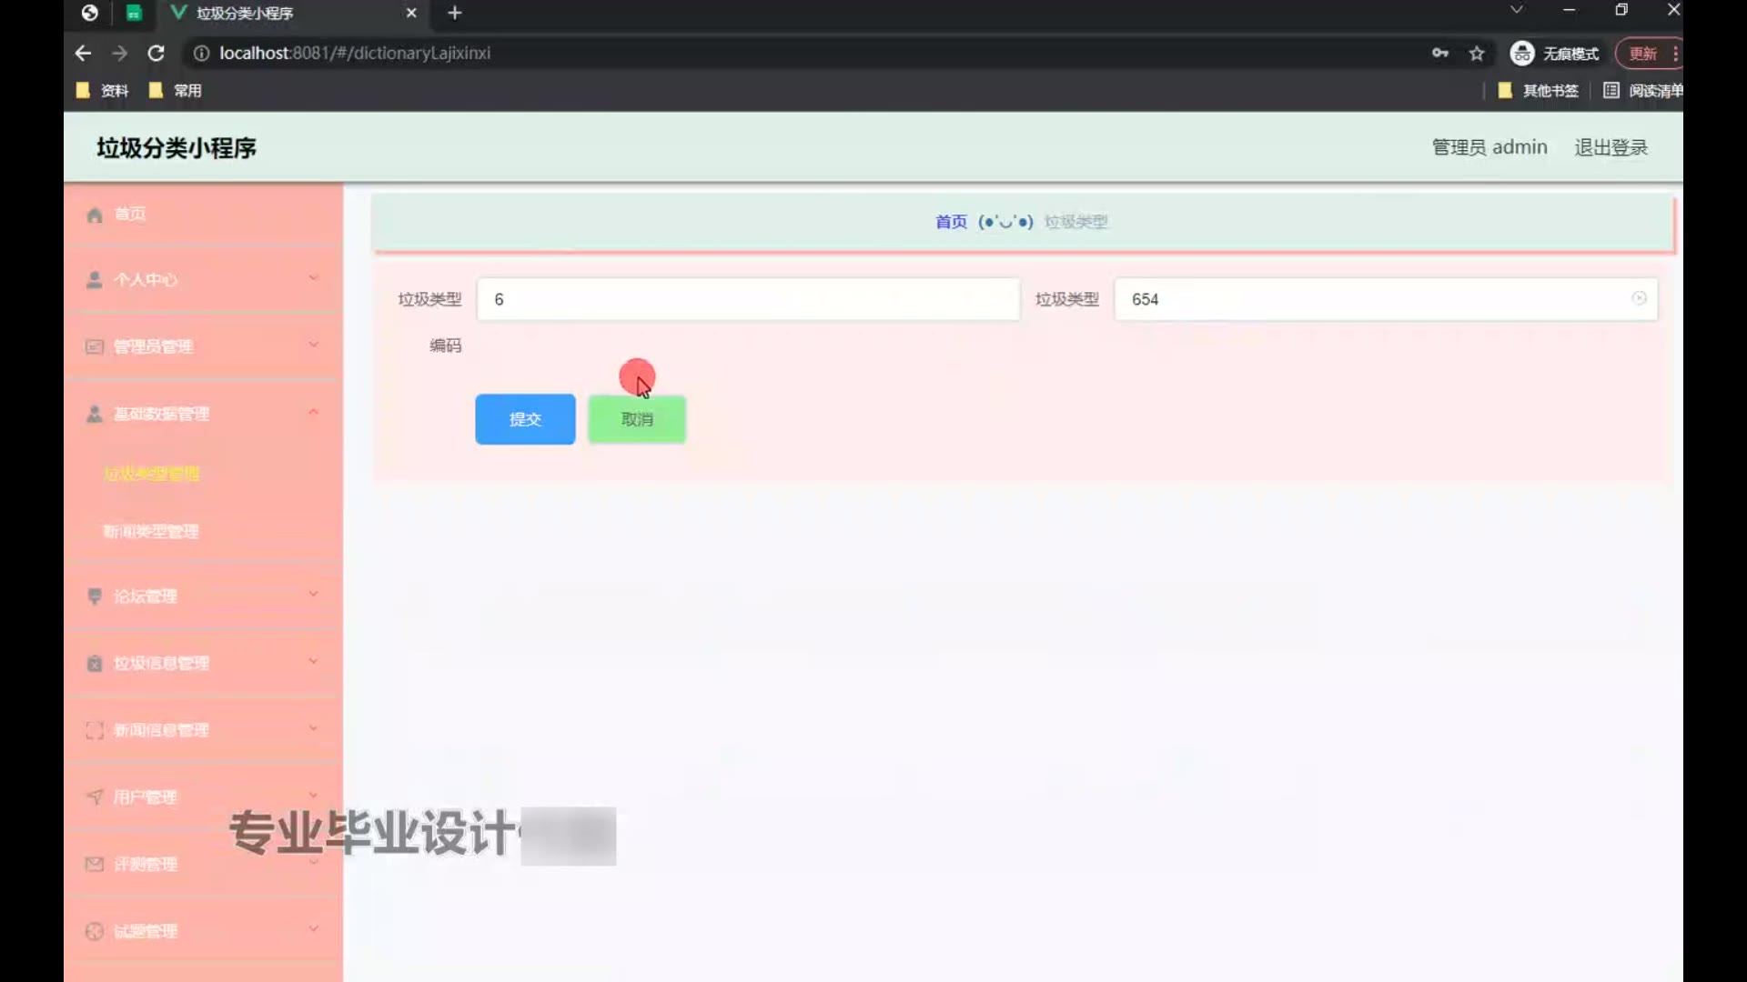Image resolution: width=1747 pixels, height=982 pixels.
Task: Open a new browser tab with plus icon
Action: tap(455, 13)
